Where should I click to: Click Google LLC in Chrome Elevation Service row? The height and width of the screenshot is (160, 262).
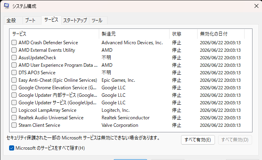pyautogui.click(x=113, y=88)
